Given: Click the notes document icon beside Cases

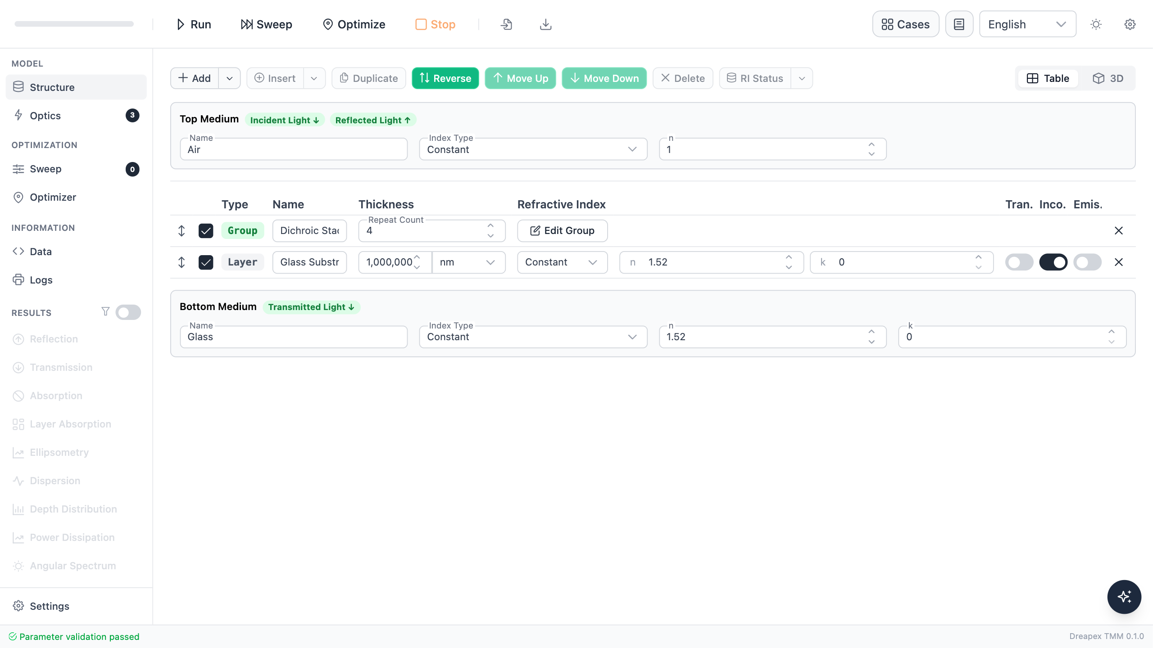Looking at the screenshot, I should click(959, 24).
